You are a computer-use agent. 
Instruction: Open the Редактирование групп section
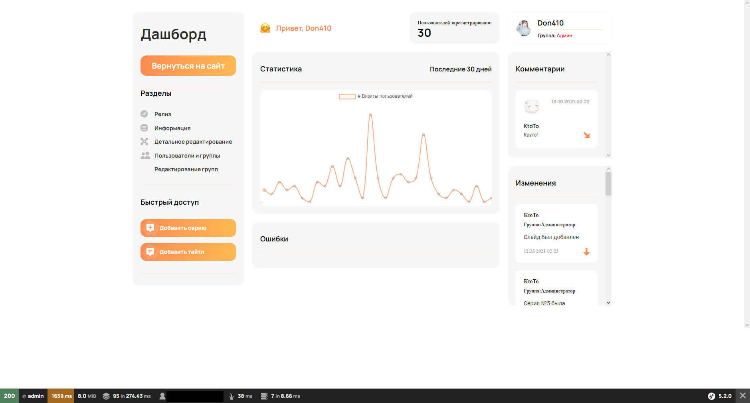pyautogui.click(x=186, y=169)
